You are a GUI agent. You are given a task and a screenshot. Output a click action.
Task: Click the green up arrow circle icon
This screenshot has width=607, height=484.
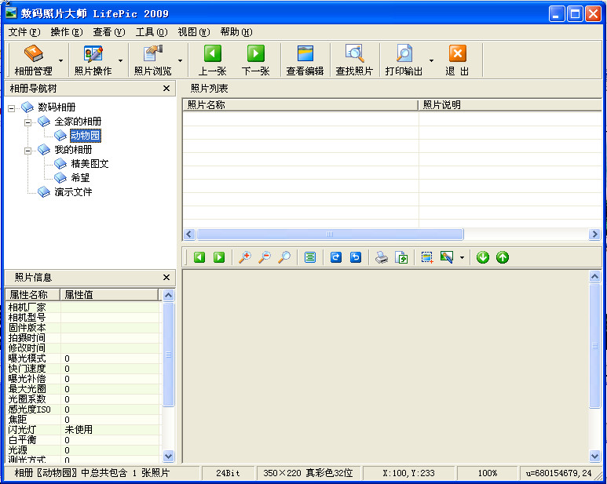503,257
